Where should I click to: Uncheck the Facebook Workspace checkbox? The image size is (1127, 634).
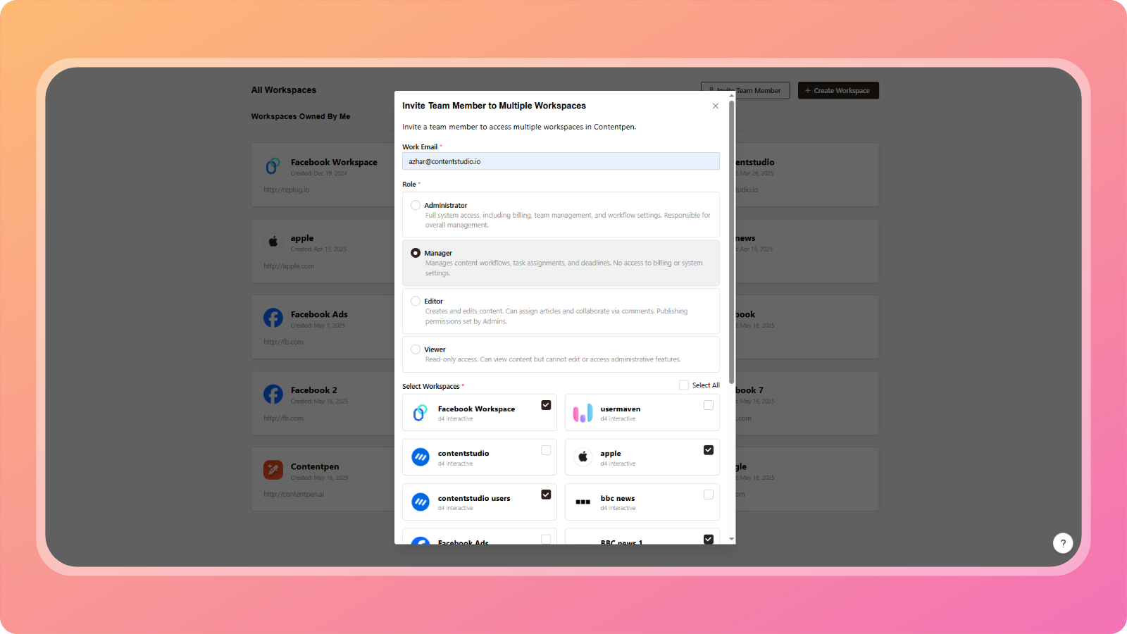pos(546,405)
